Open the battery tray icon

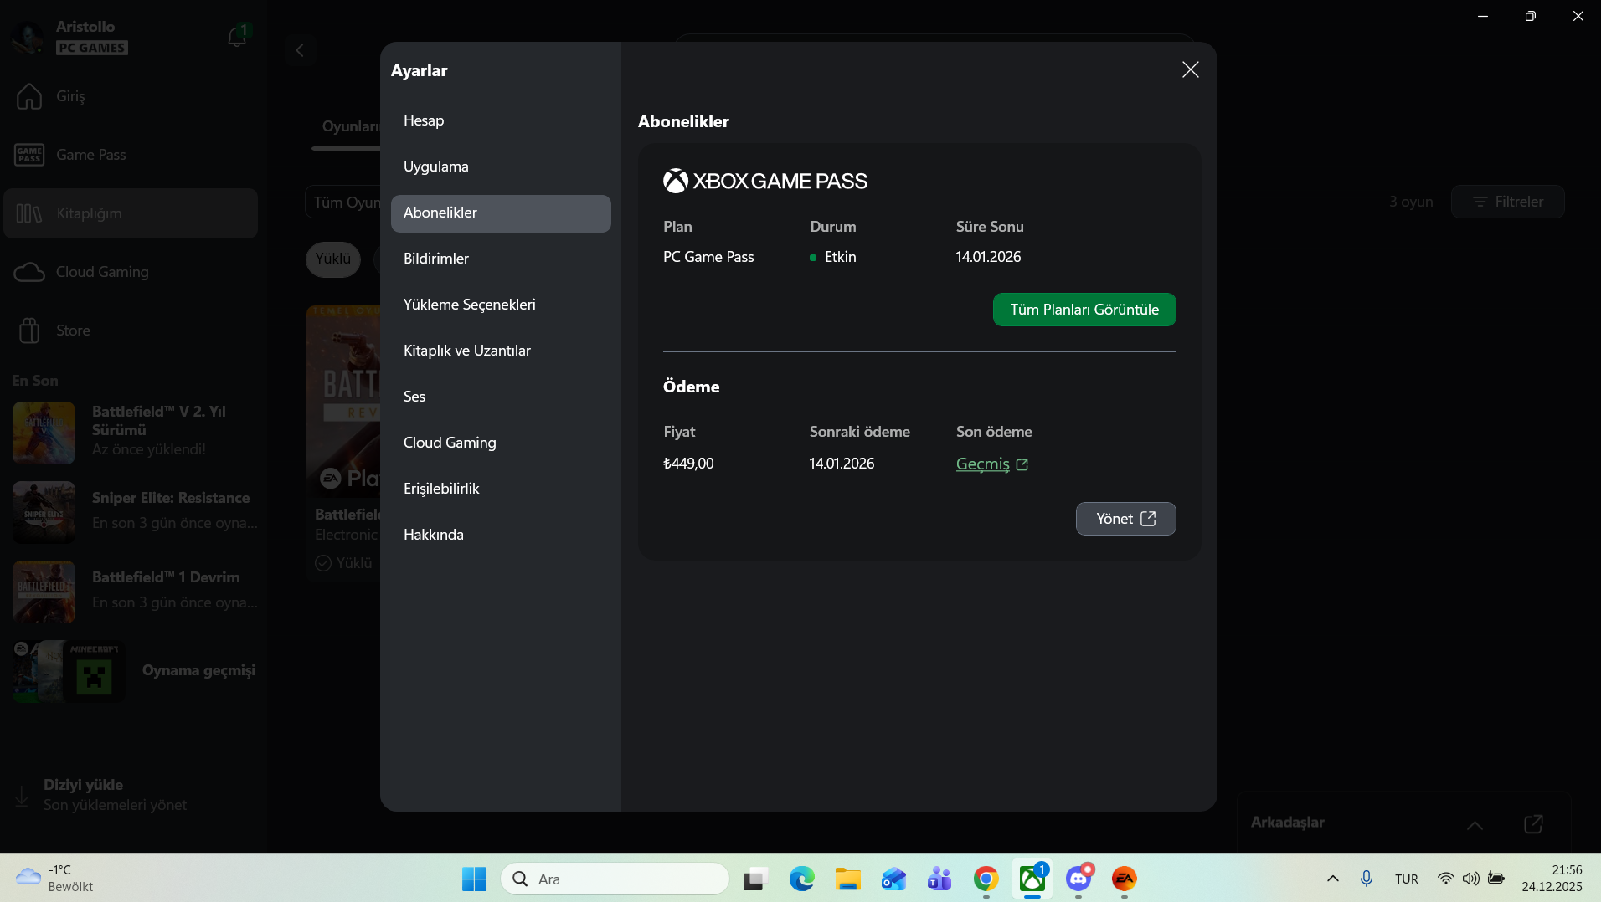click(1495, 879)
